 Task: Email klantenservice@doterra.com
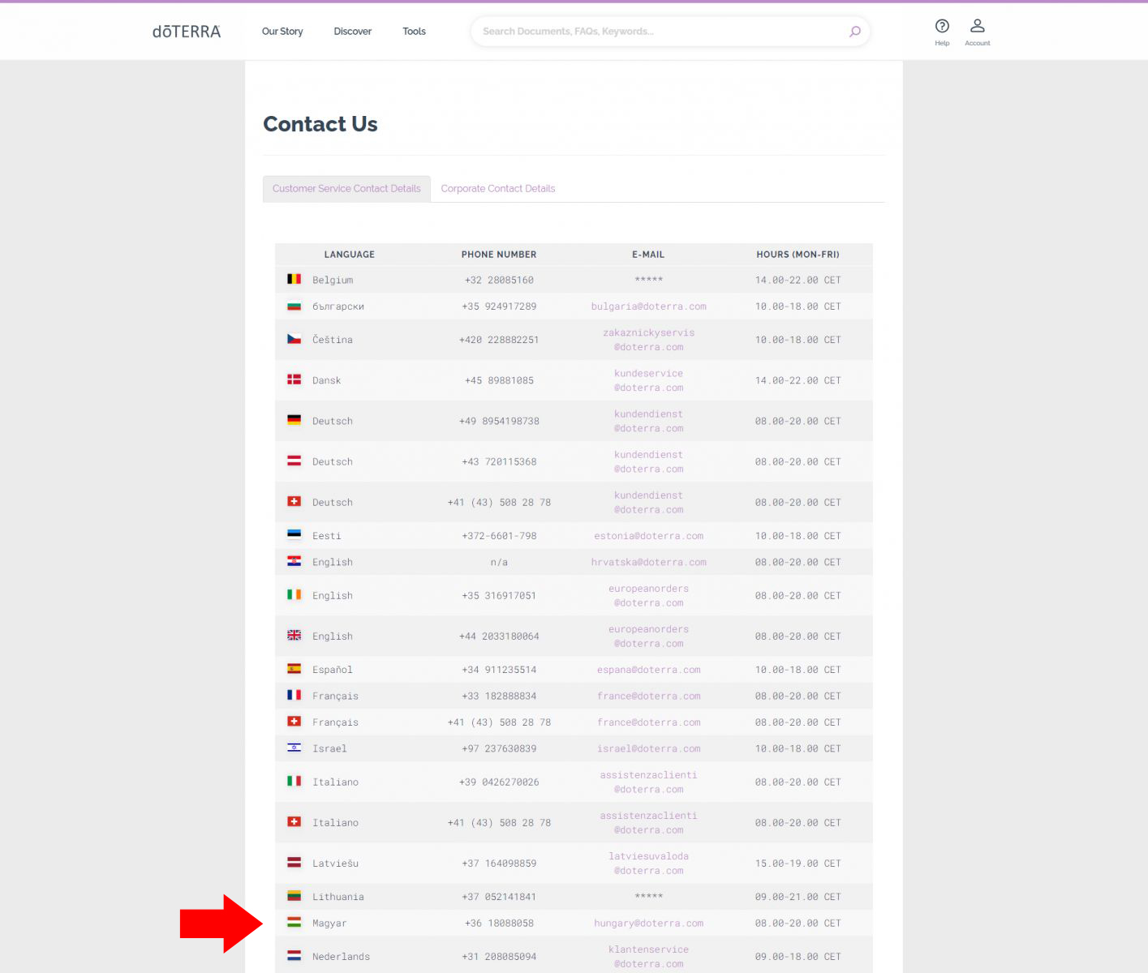coord(649,957)
